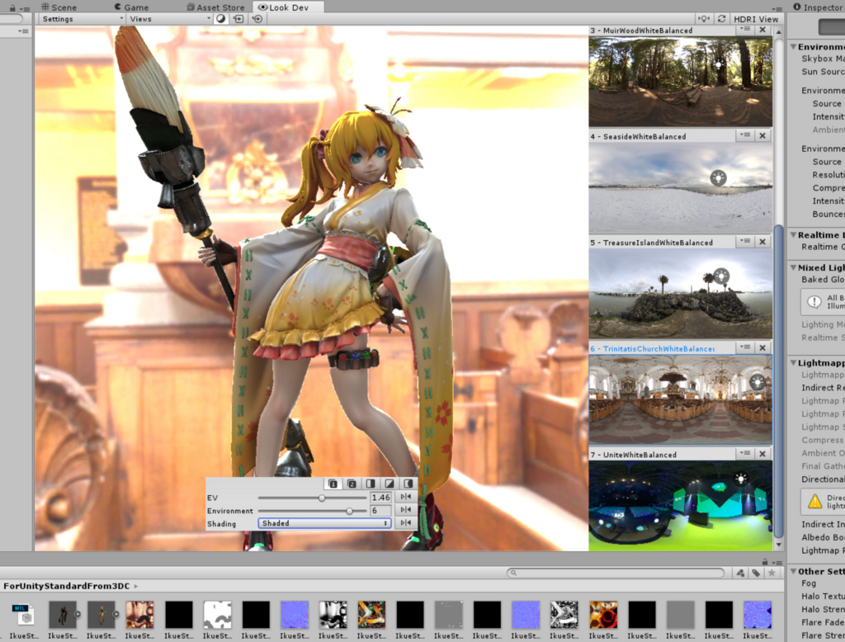
Task: Remove the TreasureIslandWhiteBalanced HDRI
Action: (x=762, y=242)
